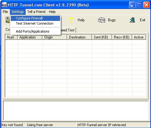This screenshot has height=128, width=151.
Task: Click the Bugz toolbar label
Action: [112, 20]
